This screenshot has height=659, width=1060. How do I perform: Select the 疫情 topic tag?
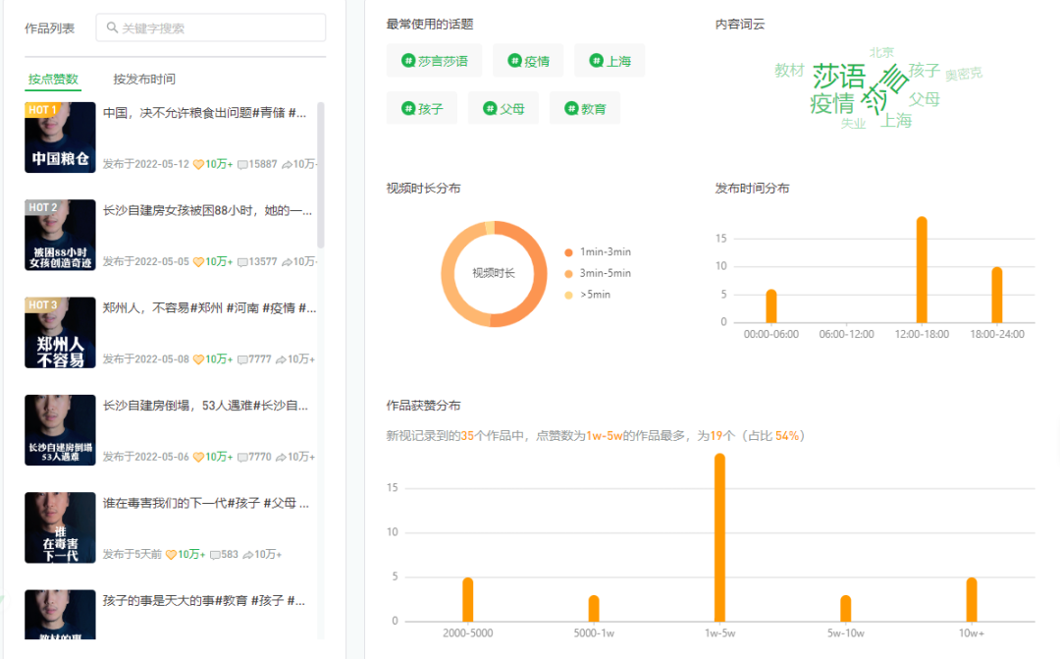coord(528,61)
